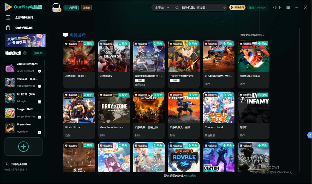Viewport: 312px width, 184px height.
Task: Open the Warface Clutch game card
Action: pyautogui.click(x=218, y=157)
